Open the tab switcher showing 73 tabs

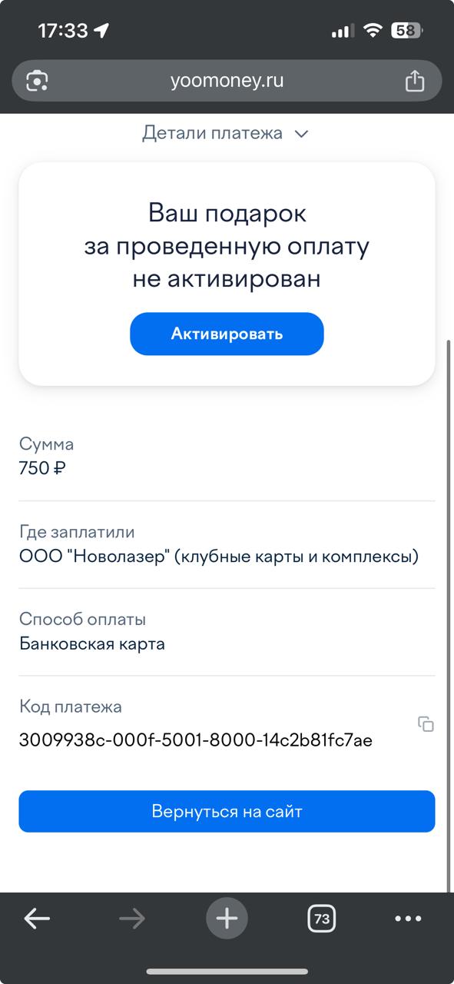pyautogui.click(x=322, y=918)
